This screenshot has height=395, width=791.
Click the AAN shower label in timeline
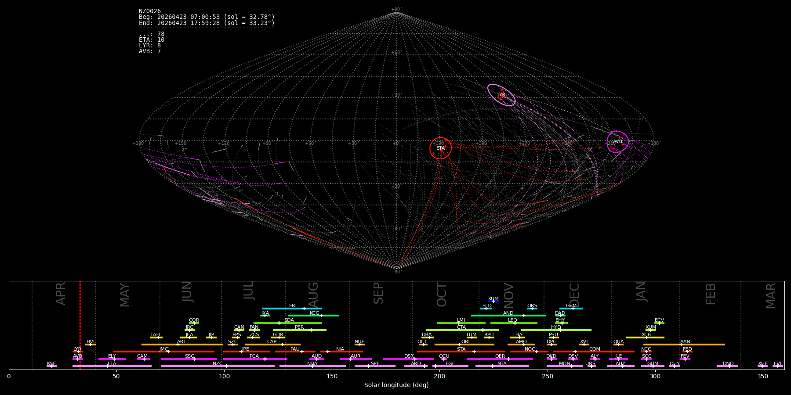point(685,342)
